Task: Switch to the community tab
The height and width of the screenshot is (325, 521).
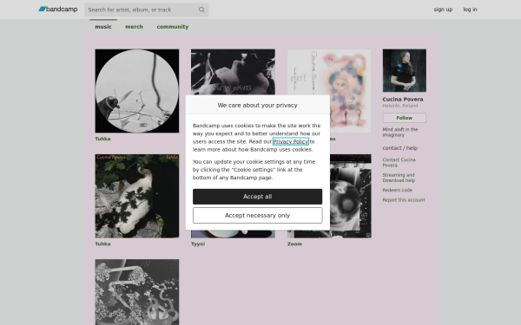Action: point(173,27)
